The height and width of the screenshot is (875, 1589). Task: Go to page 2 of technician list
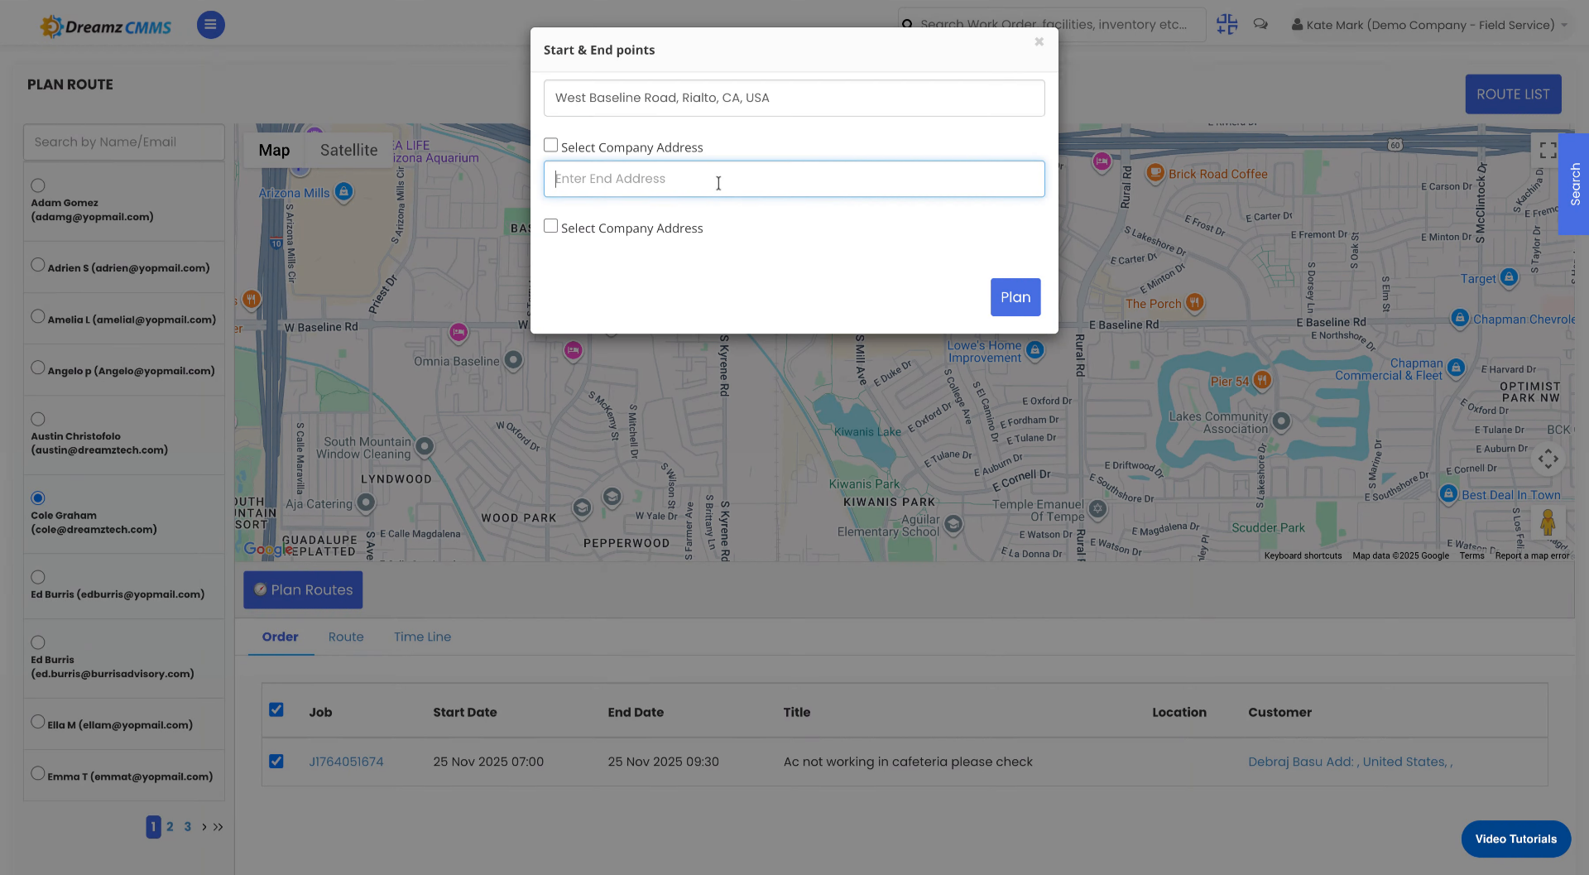(x=170, y=826)
